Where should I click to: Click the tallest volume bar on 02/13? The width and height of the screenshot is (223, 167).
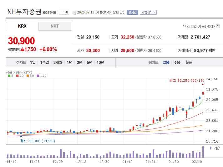(x=203, y=152)
